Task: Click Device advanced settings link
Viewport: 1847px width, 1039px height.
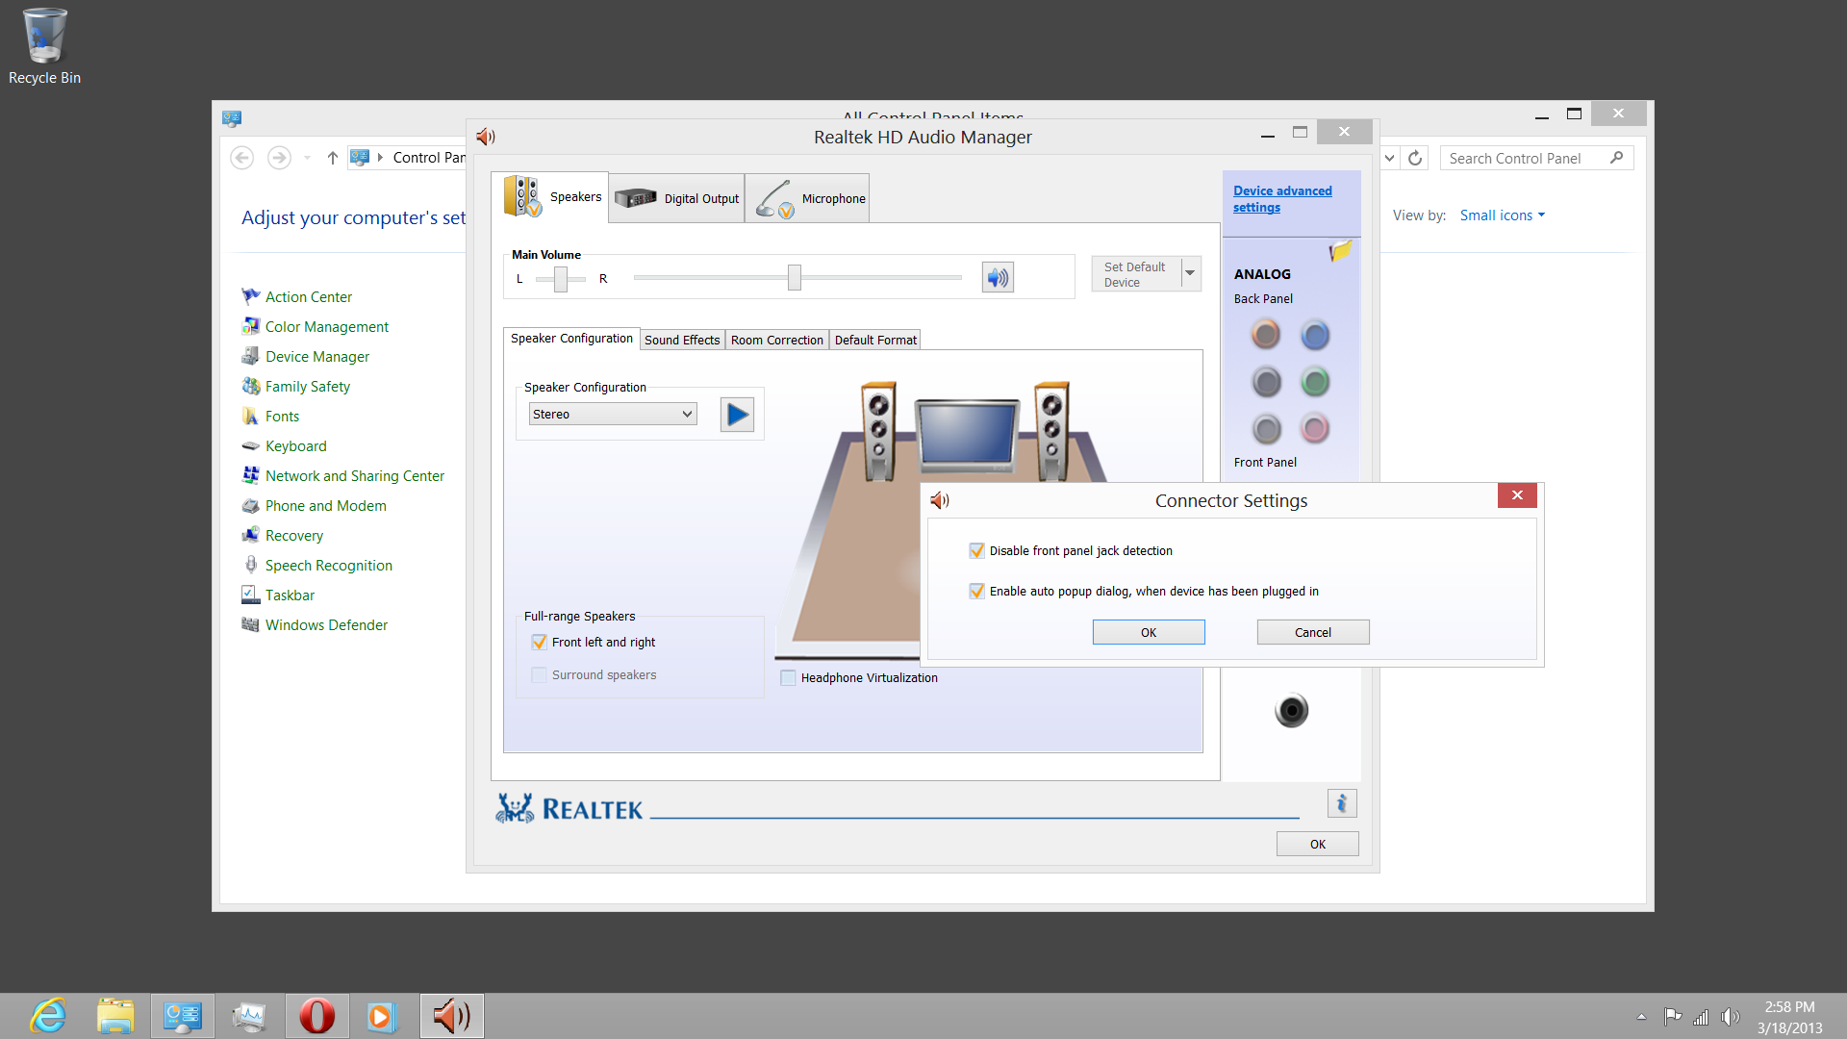Action: click(x=1282, y=198)
